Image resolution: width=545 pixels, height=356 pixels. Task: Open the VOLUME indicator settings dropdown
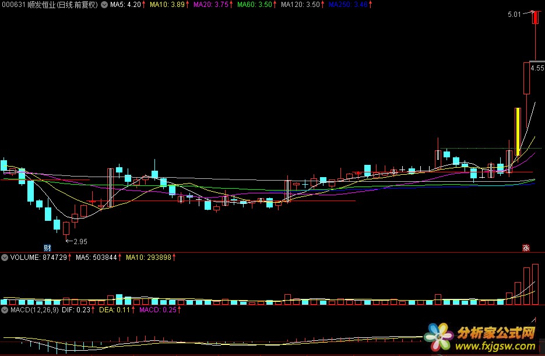point(5,258)
